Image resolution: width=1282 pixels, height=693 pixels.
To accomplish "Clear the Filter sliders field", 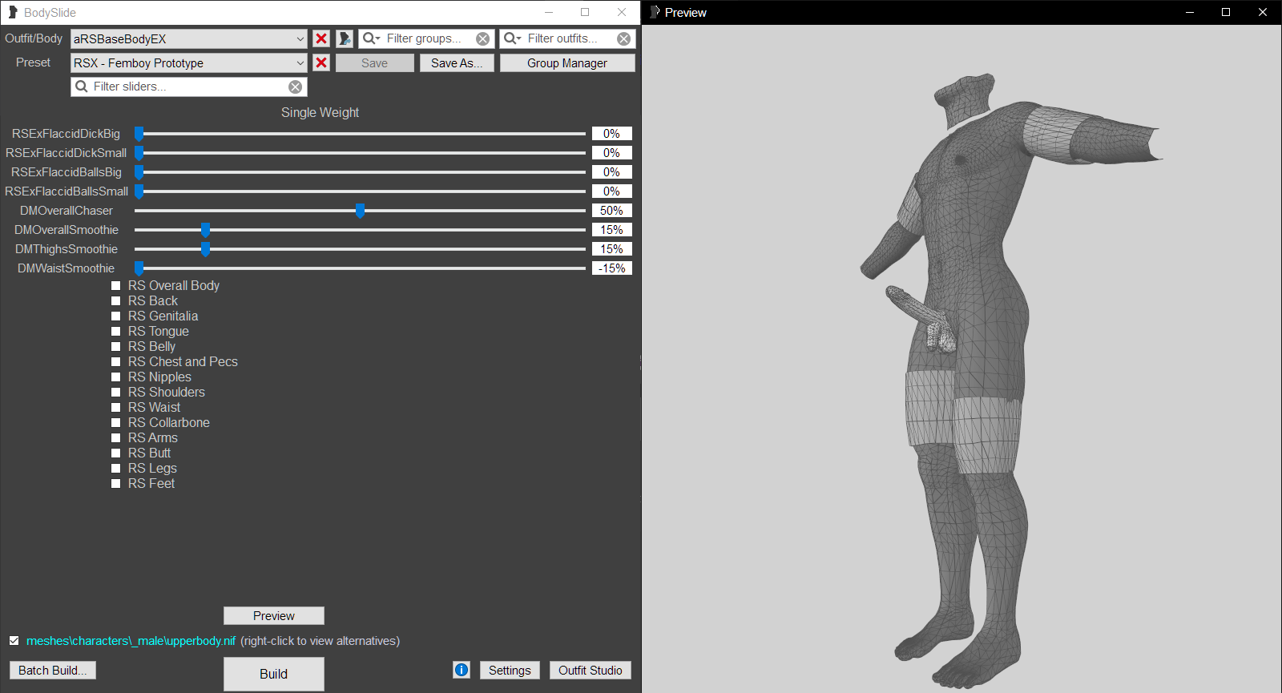I will tap(296, 87).
